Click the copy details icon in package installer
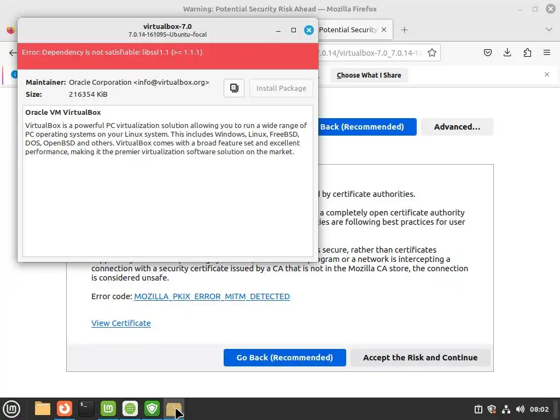 [x=234, y=88]
